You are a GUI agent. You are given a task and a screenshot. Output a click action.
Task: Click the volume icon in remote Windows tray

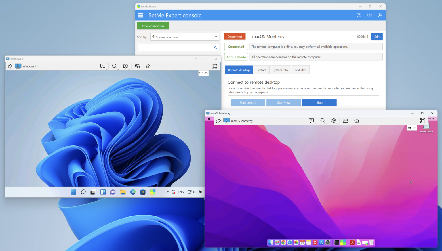coord(194,192)
